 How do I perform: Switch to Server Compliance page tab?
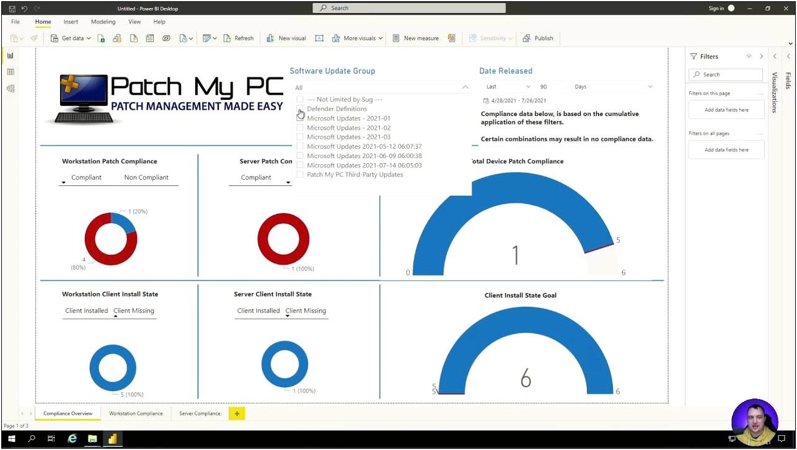coord(200,413)
